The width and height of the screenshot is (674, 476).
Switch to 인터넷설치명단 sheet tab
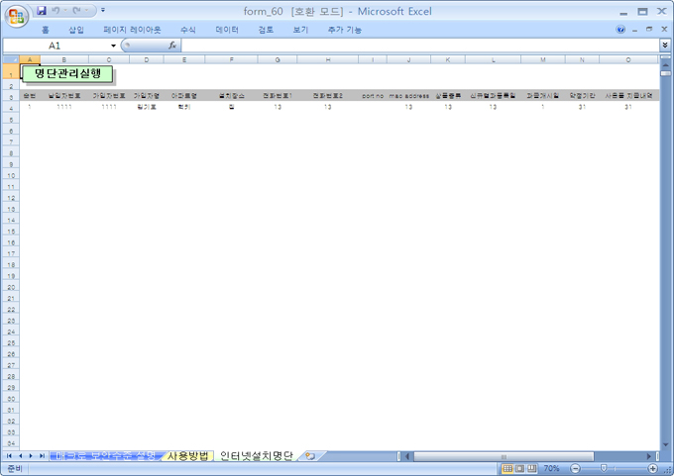point(256,456)
